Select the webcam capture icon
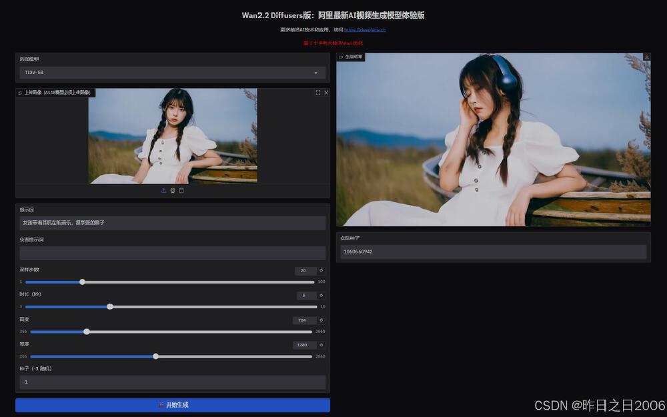This screenshot has height=417, width=667. pyautogui.click(x=172, y=190)
